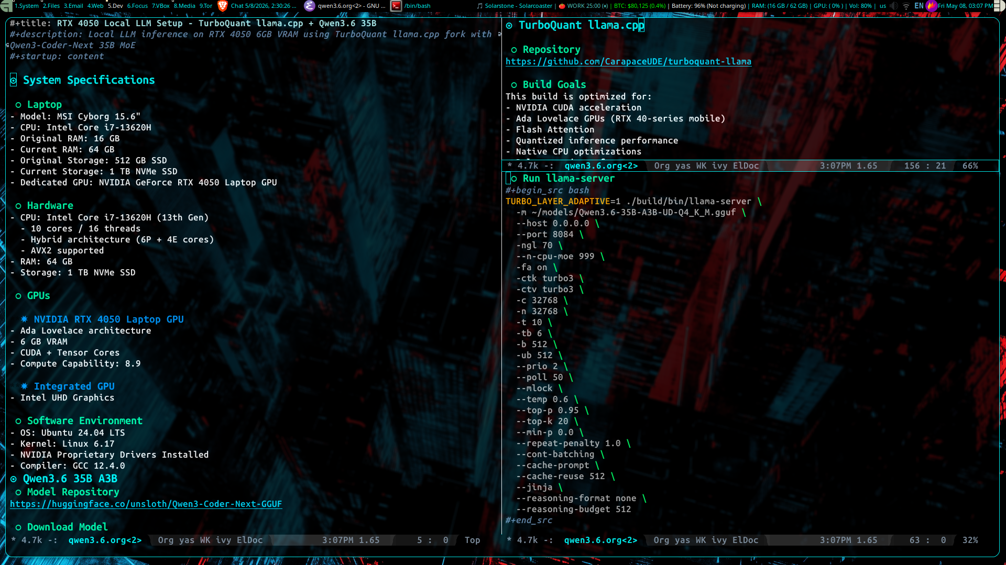Viewport: 1006px width, 565px height.
Task: Fold the Run llama-server heading
Action: pyautogui.click(x=568, y=179)
